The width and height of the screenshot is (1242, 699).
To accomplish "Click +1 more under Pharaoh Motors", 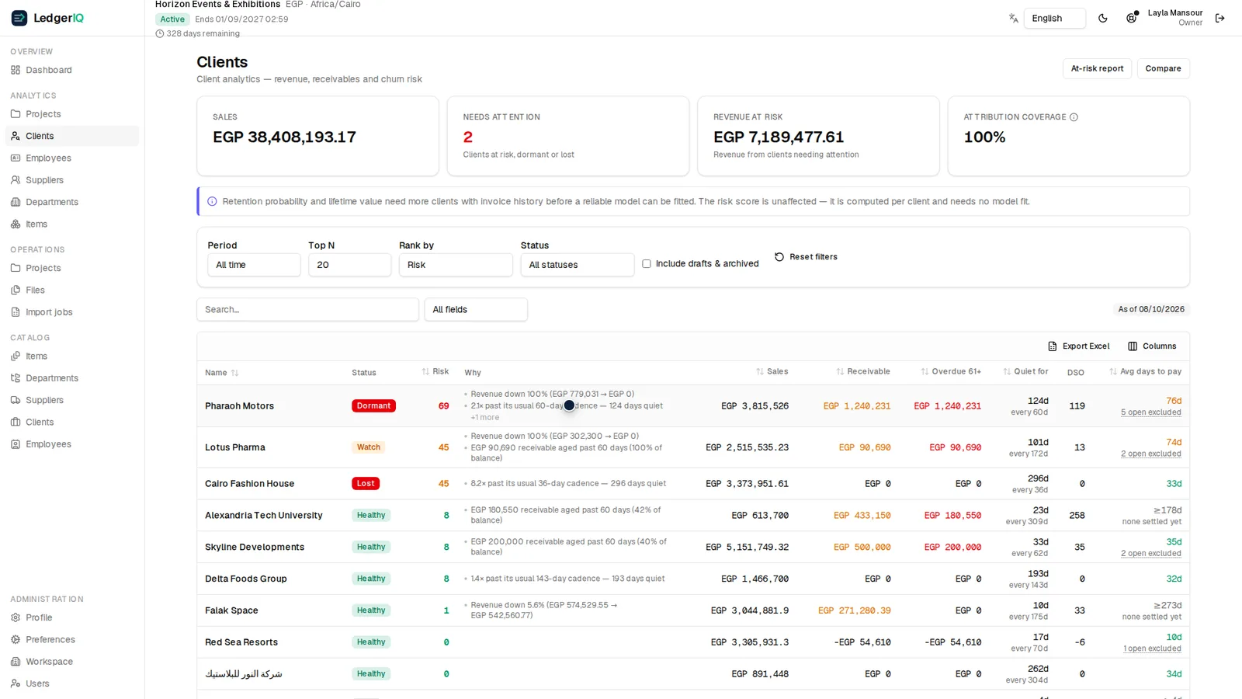I will point(484,418).
